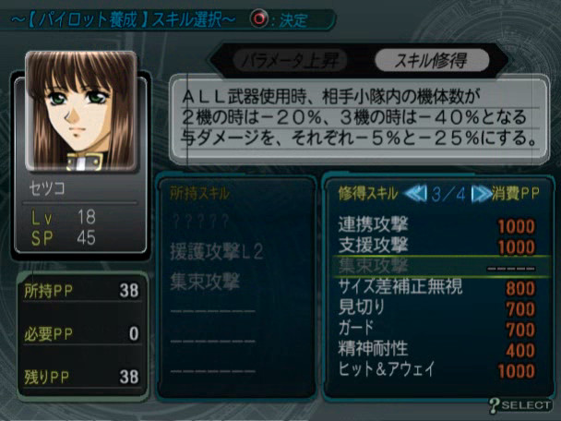Click owned skill 援護攻撃L2

pyautogui.click(x=217, y=252)
